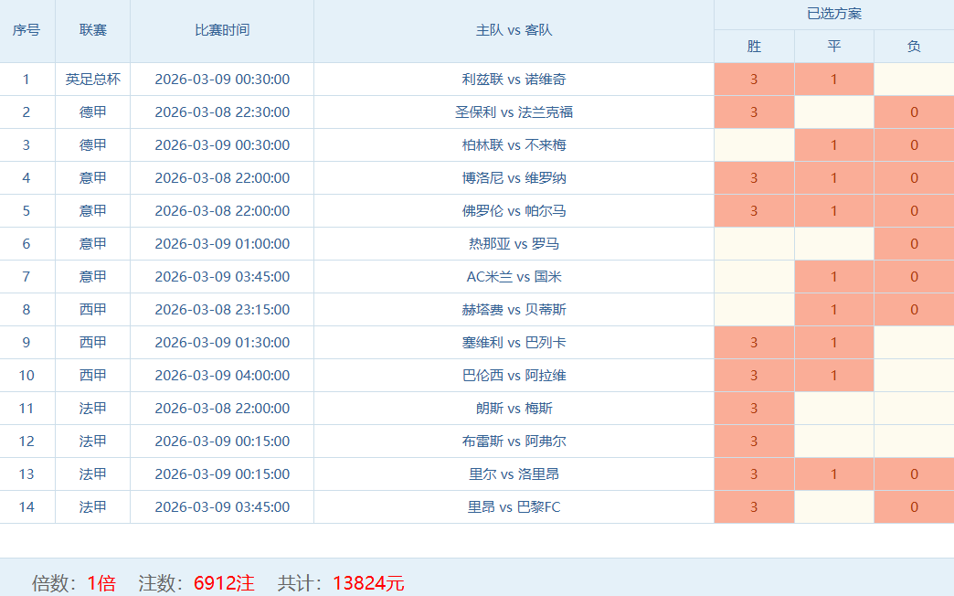Open the 博洛尼 vs 维罗纳 match
954x596 pixels.
tap(514, 178)
